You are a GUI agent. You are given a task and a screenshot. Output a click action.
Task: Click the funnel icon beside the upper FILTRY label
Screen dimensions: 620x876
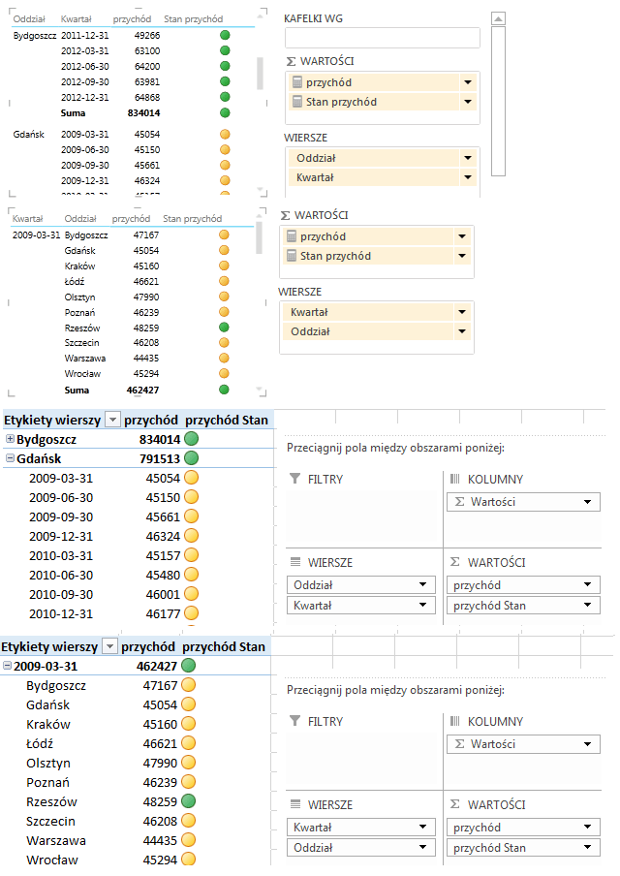pyautogui.click(x=295, y=480)
